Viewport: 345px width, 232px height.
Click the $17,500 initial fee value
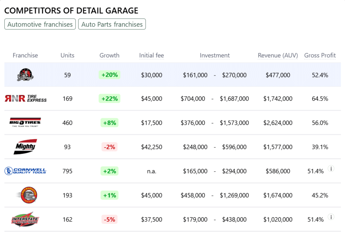click(152, 123)
